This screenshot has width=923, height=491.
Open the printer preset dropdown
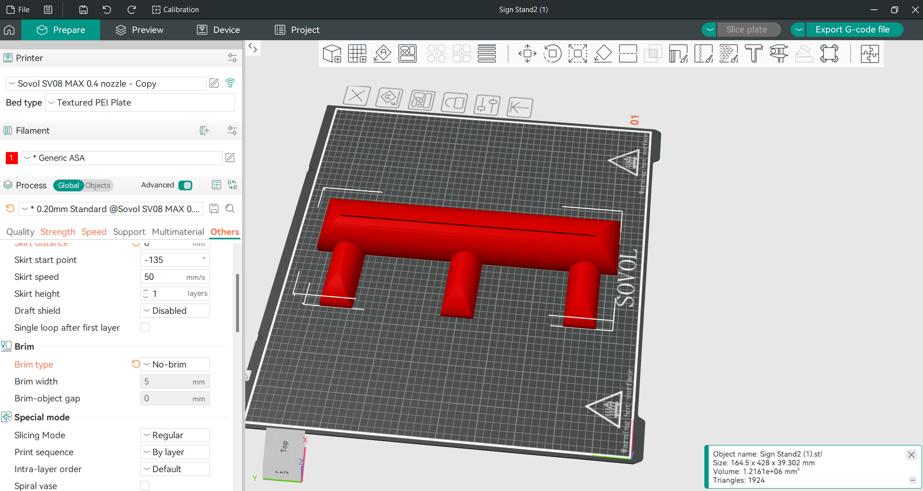point(106,83)
